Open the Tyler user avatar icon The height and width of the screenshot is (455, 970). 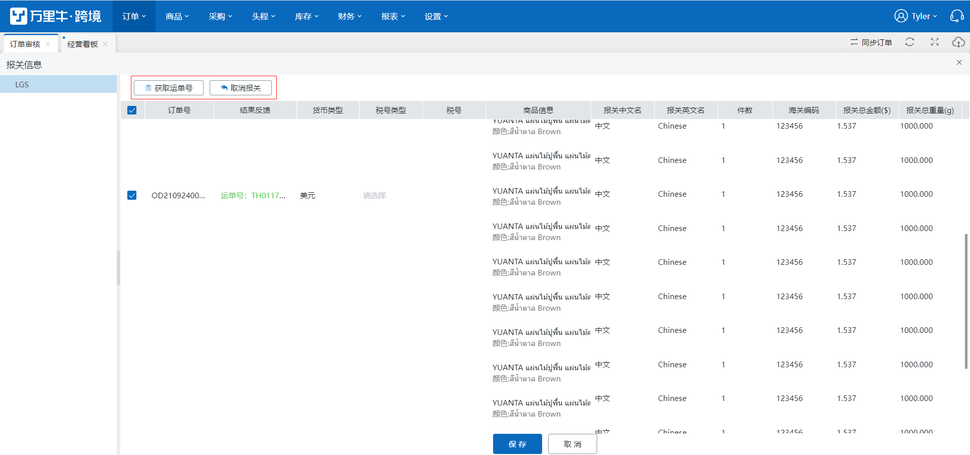(x=901, y=16)
